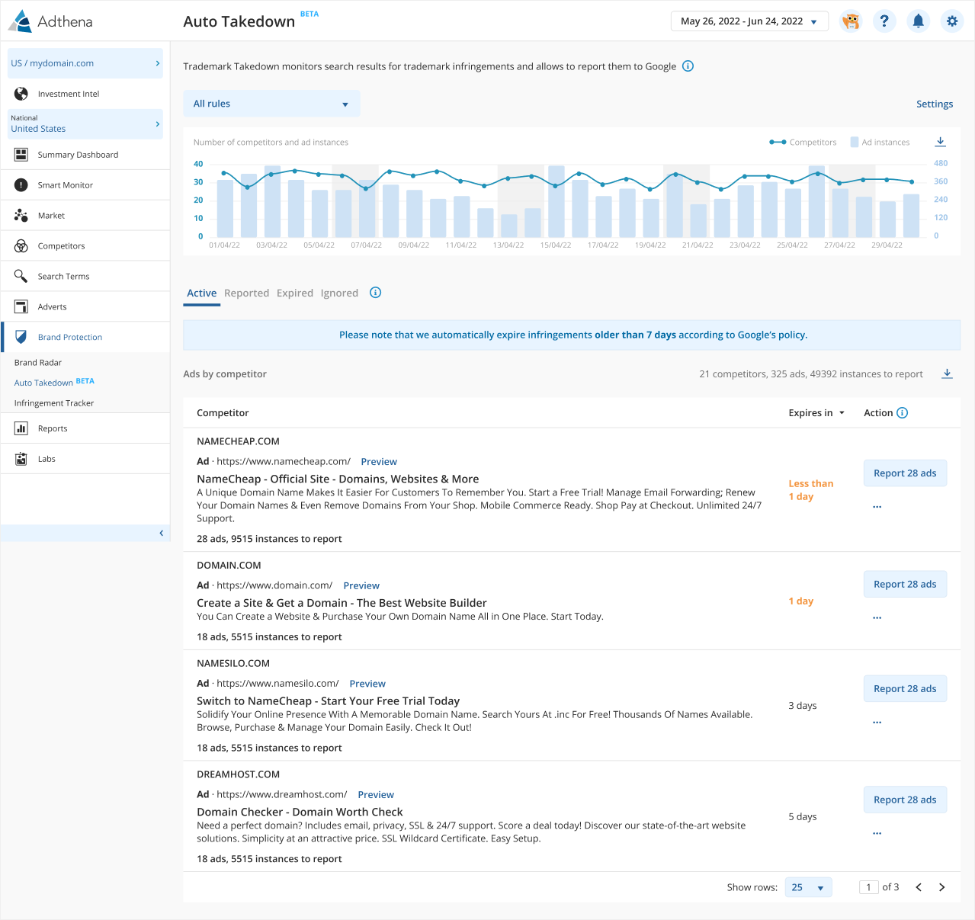Image resolution: width=975 pixels, height=920 pixels.
Task: Click the info icon beside Ignored tab
Action: pyautogui.click(x=375, y=293)
